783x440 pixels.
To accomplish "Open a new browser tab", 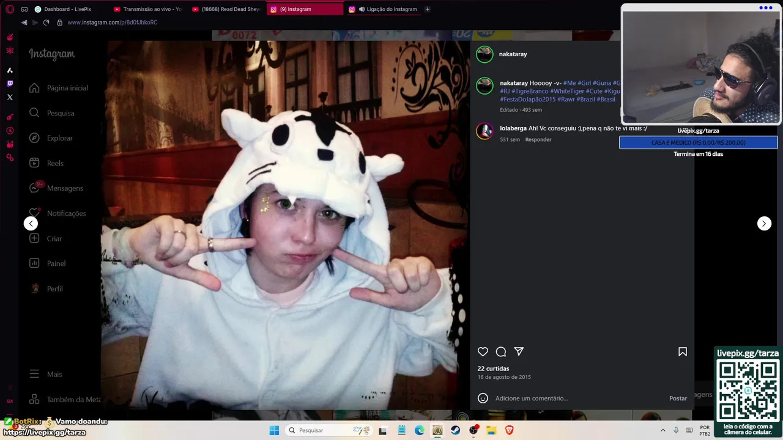I will (428, 9).
